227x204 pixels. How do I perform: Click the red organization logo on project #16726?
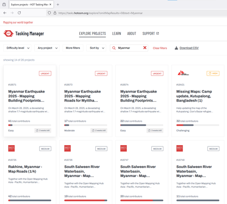click(68, 148)
